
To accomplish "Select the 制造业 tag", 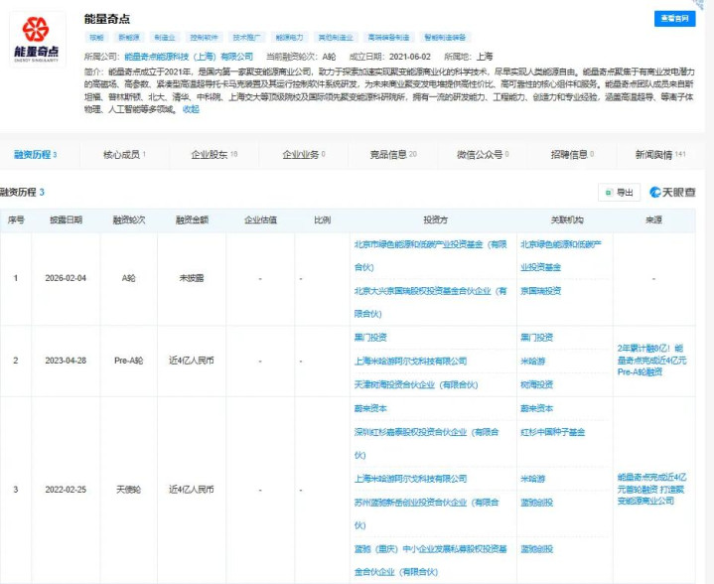I will tap(165, 38).
